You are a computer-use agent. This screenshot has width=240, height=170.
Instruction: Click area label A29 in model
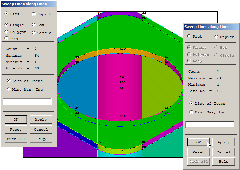coord(123,49)
